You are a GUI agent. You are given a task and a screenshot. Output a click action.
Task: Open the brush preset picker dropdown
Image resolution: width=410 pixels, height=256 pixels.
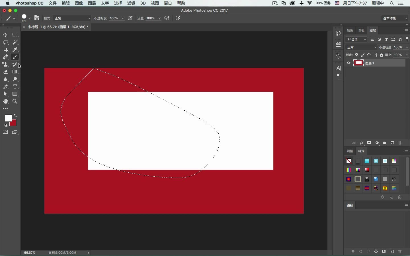[30, 18]
